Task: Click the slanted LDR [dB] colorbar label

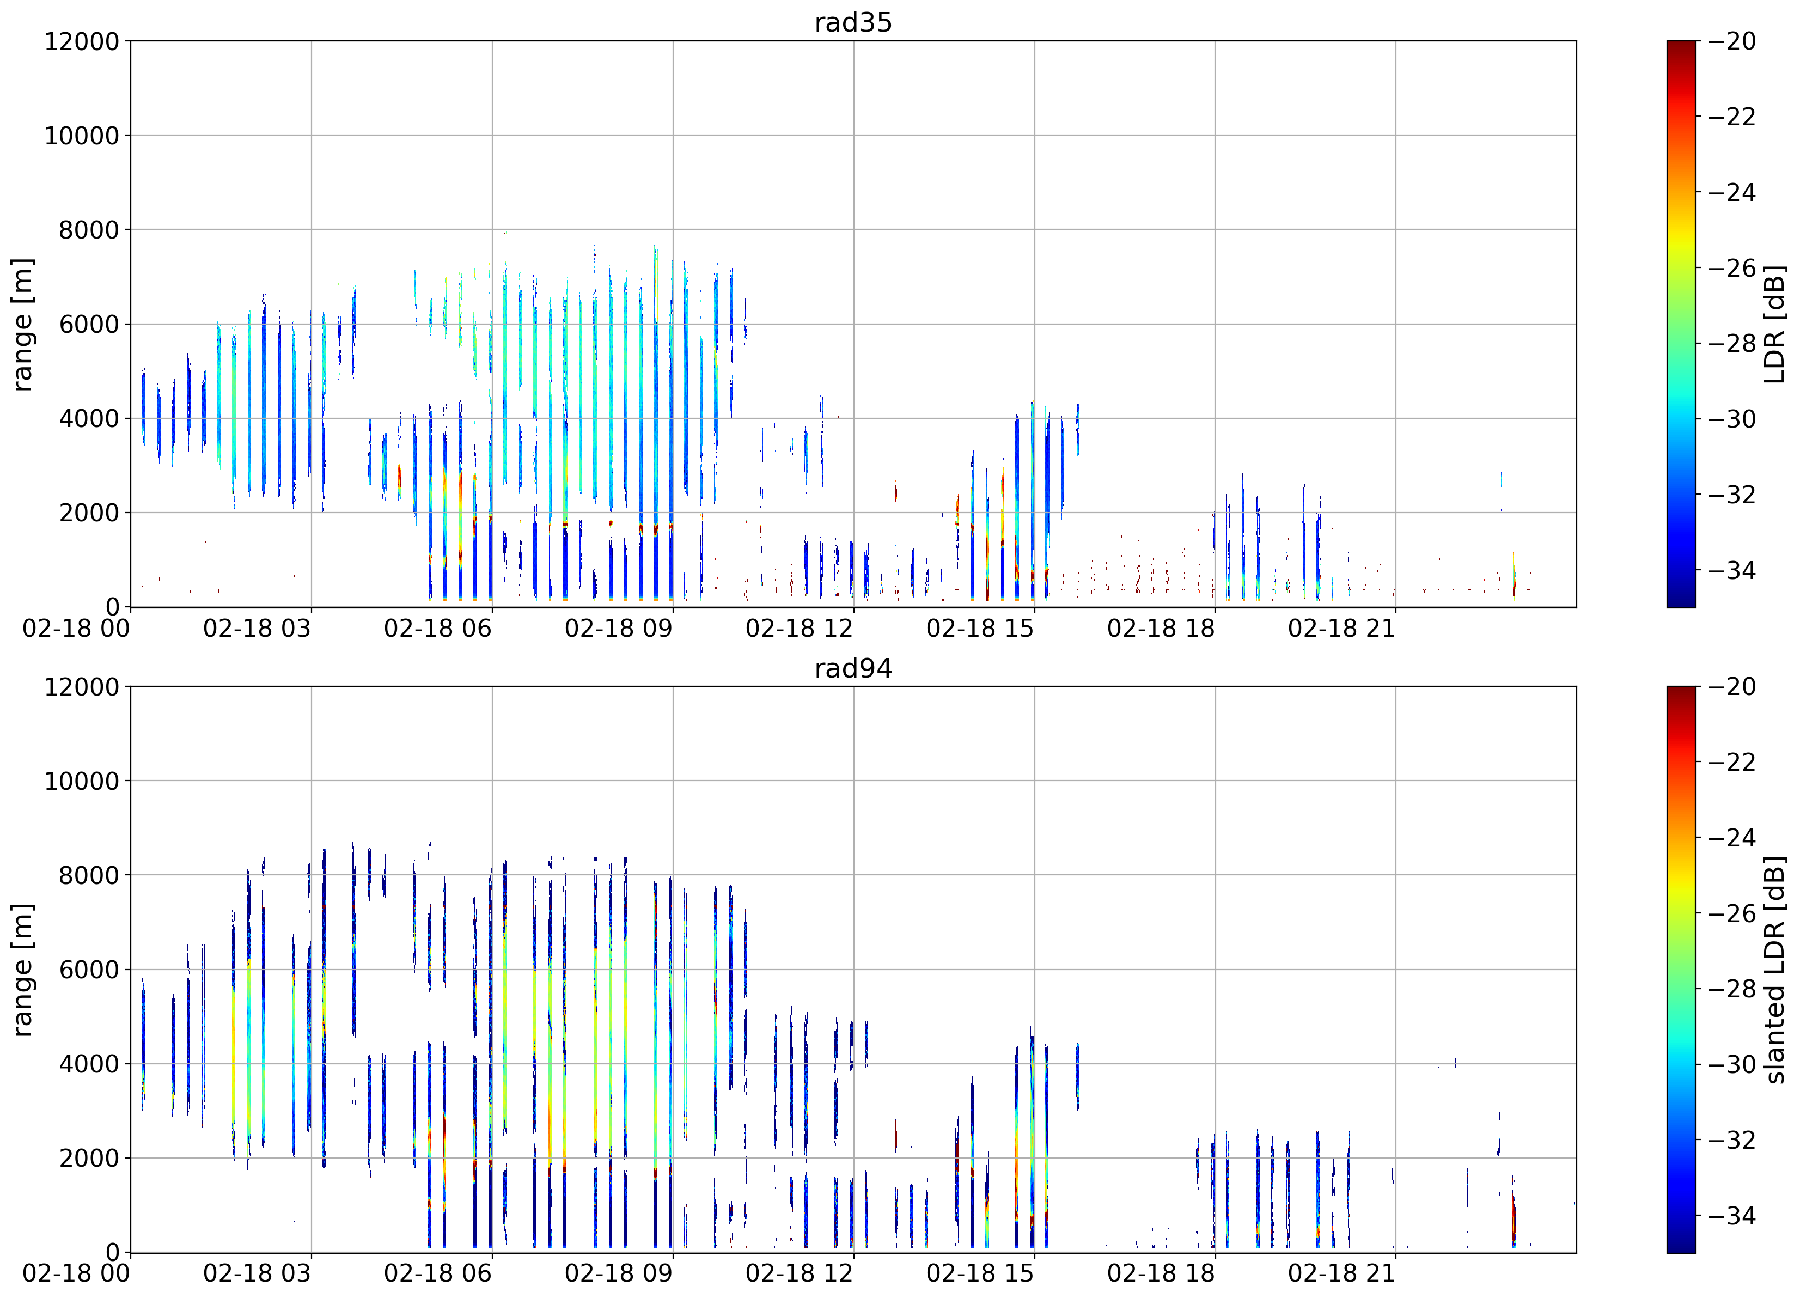Action: (x=1774, y=970)
